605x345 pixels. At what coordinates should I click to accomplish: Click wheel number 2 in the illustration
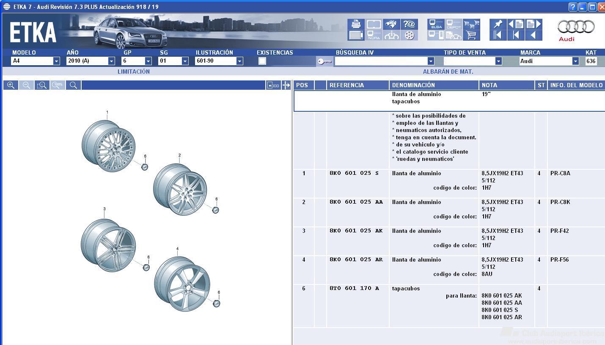click(180, 190)
